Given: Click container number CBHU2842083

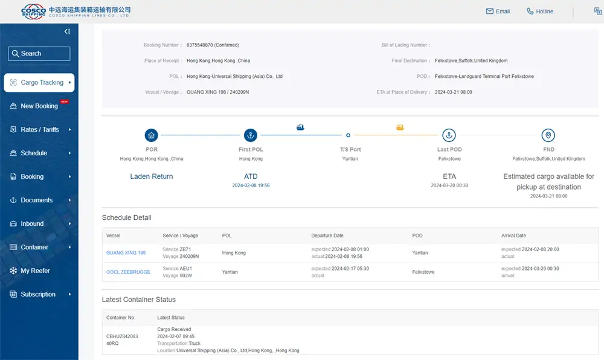Looking at the screenshot, I should tap(122, 336).
